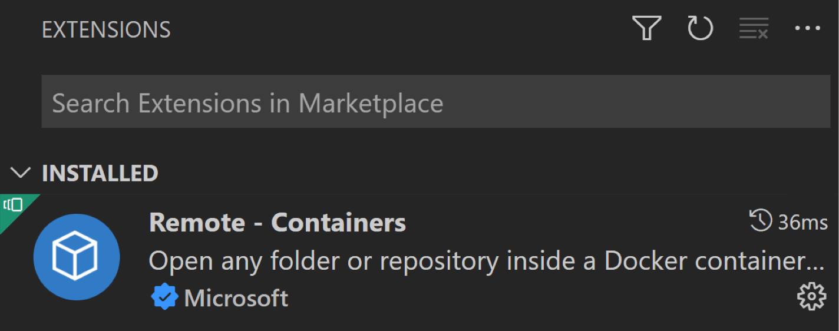Open the Remote - Containers extension title
839x331 pixels.
pyautogui.click(x=278, y=223)
